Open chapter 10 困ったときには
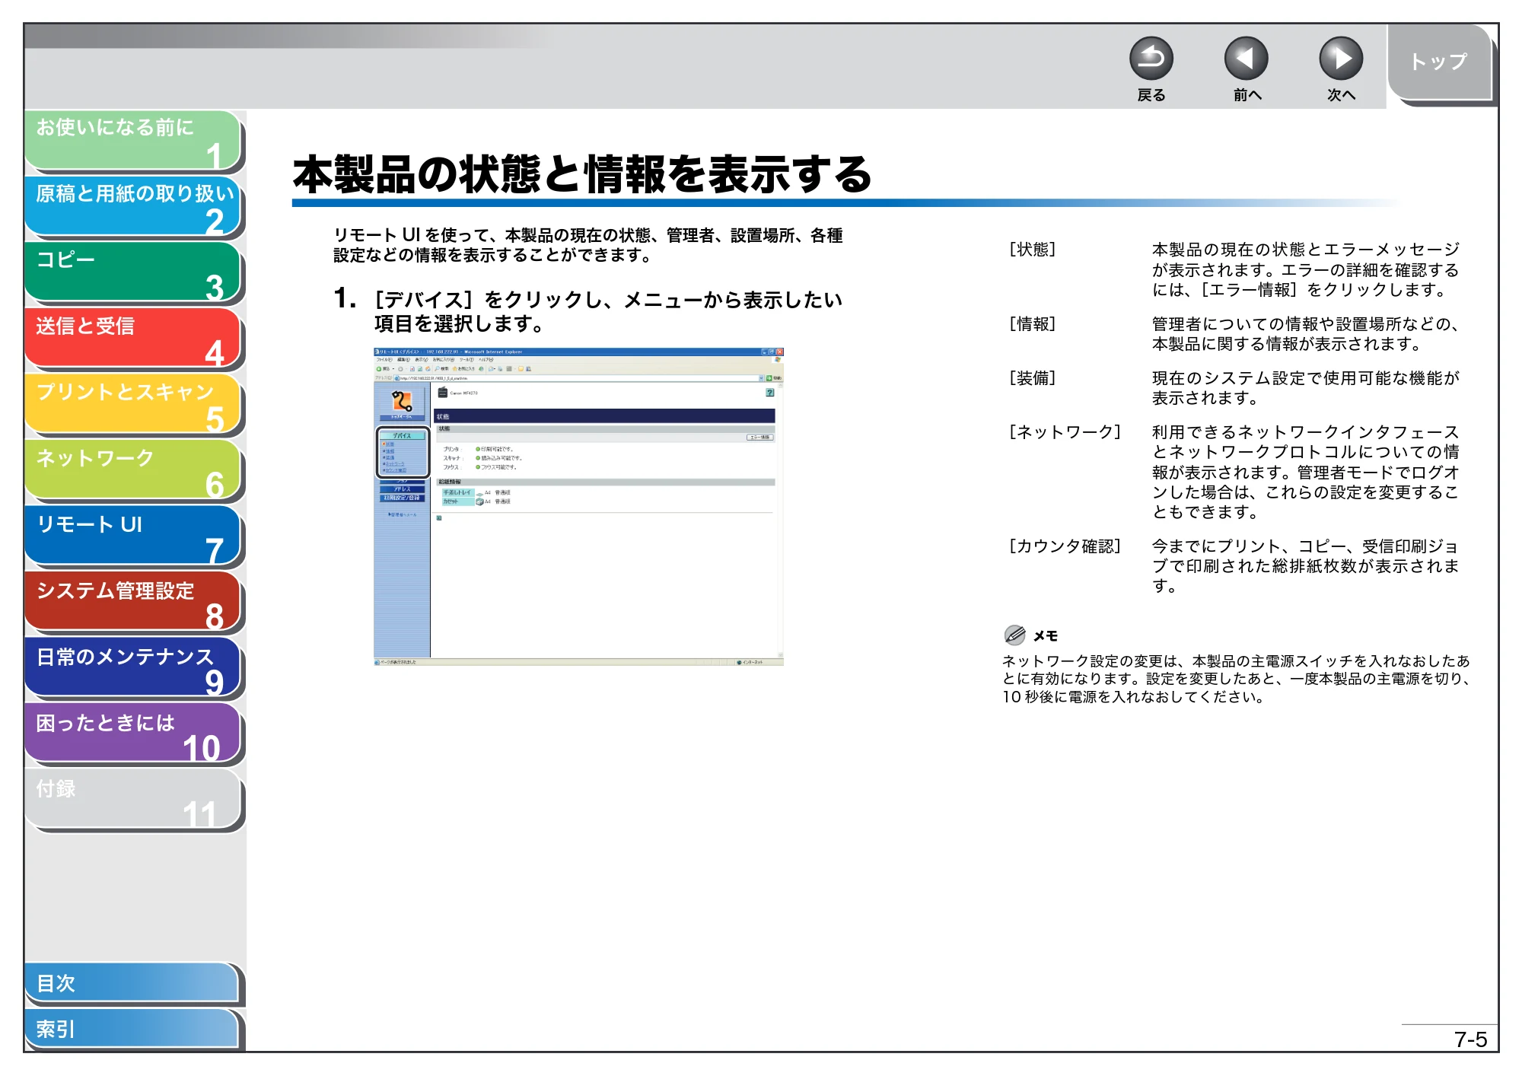This screenshot has width=1522, height=1076. point(133,734)
